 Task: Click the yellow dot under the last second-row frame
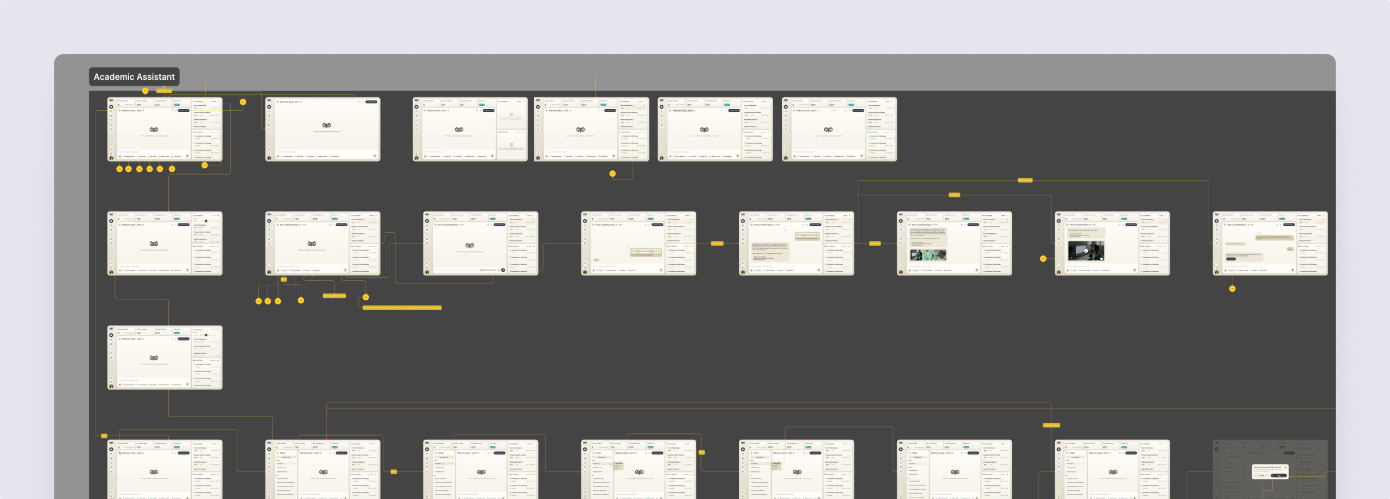click(1232, 289)
